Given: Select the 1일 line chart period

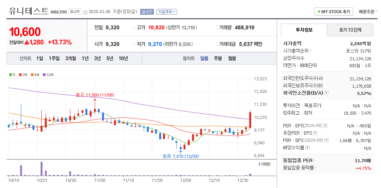Looking at the screenshot, I should point(39,58).
